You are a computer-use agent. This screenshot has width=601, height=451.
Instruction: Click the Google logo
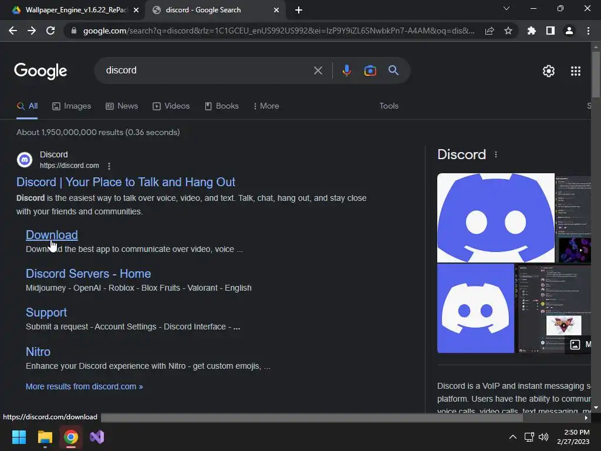(40, 71)
